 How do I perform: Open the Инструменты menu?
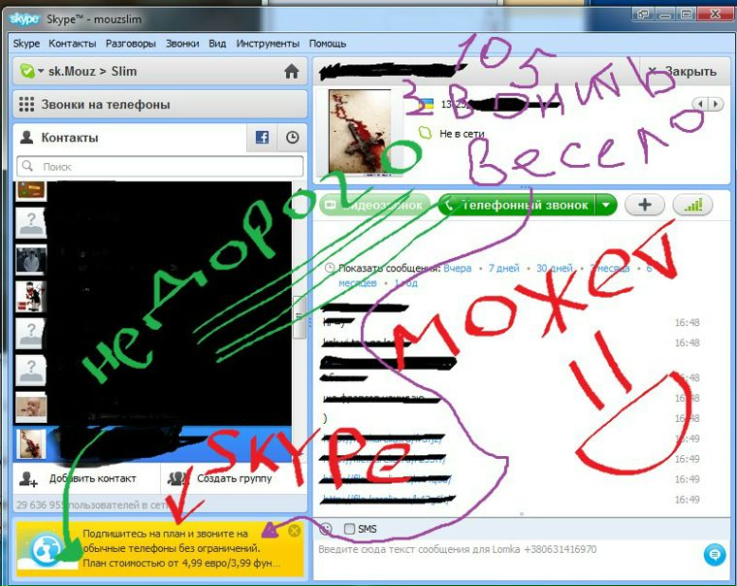click(268, 44)
